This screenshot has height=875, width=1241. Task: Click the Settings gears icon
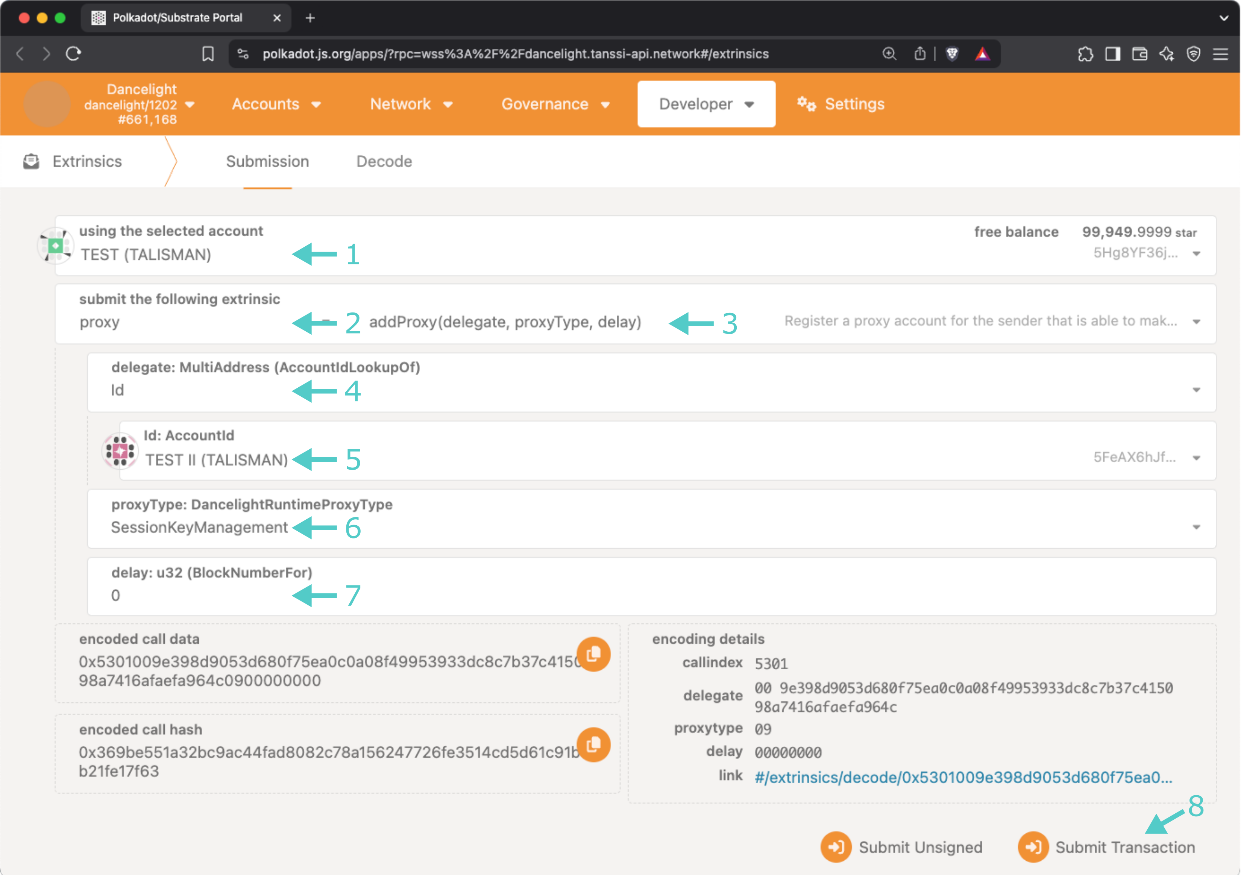(806, 104)
